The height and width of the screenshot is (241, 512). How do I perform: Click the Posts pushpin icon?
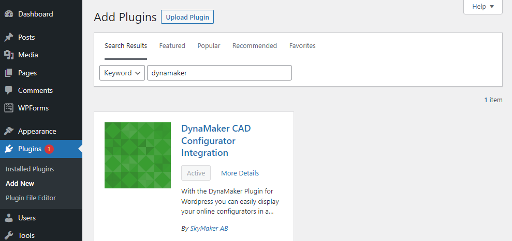click(x=9, y=37)
